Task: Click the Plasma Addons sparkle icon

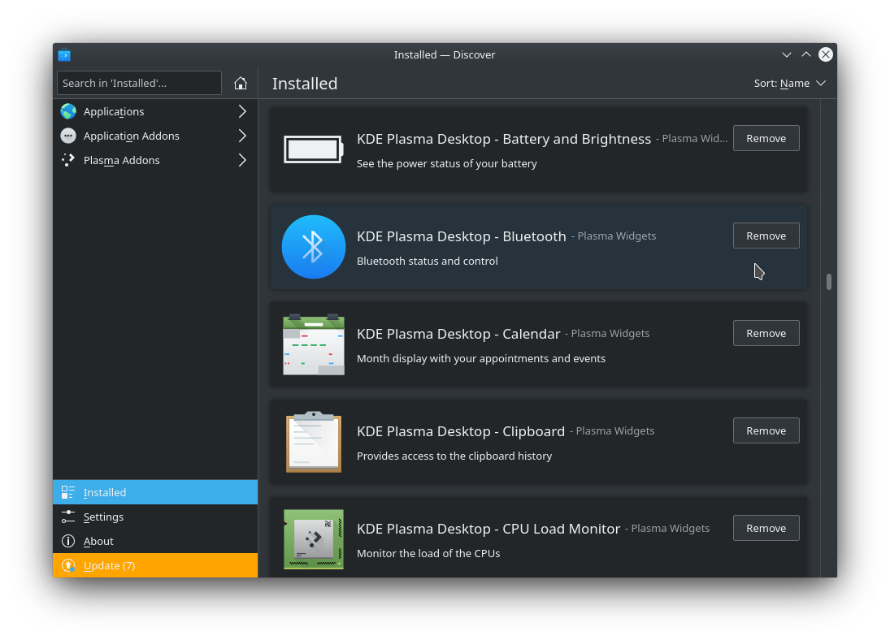Action: click(x=68, y=160)
